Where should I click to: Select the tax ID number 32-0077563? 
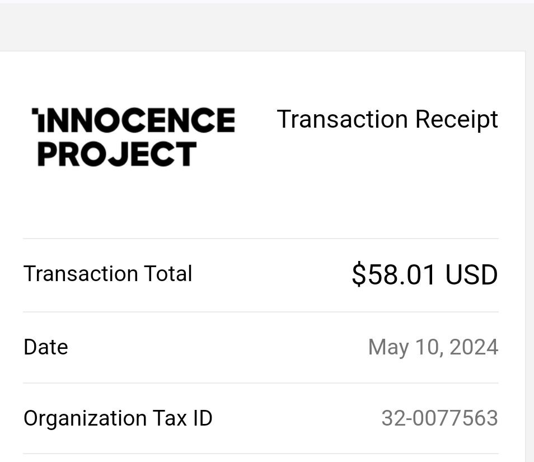(439, 418)
